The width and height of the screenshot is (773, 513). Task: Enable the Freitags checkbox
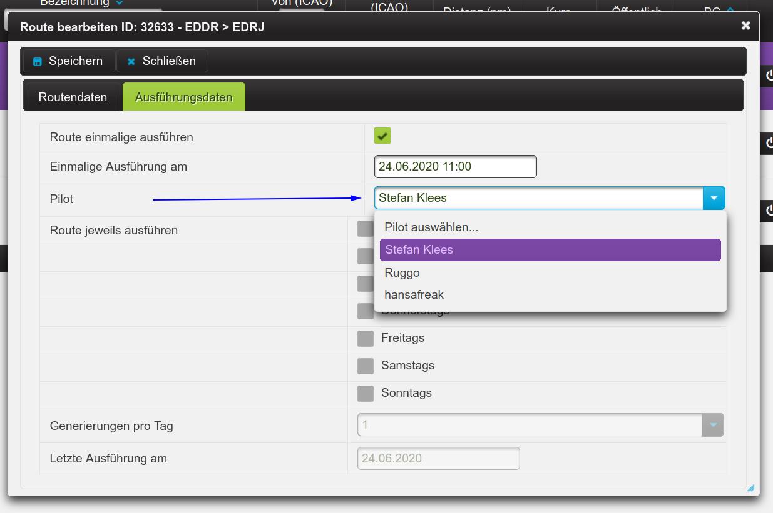coord(366,338)
